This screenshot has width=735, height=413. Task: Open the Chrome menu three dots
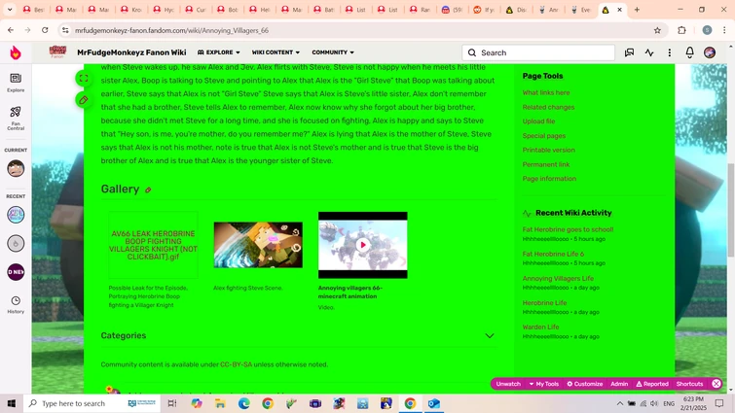[724, 30]
